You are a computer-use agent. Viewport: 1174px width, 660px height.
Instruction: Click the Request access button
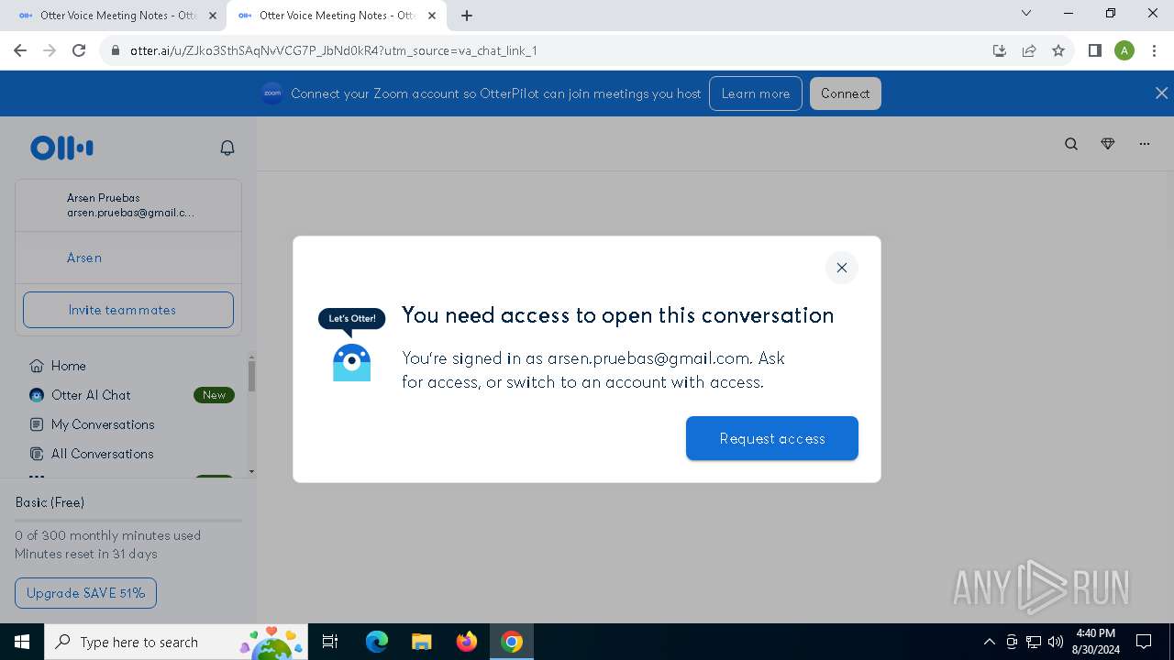pyautogui.click(x=772, y=438)
